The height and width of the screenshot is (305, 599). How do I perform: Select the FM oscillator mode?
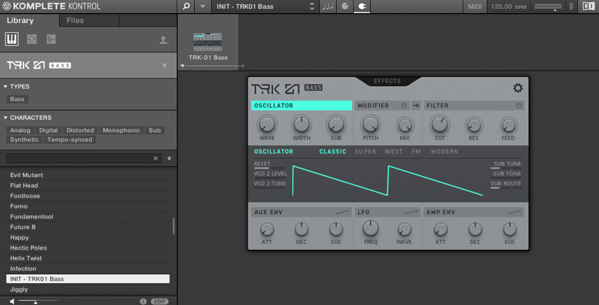(416, 152)
